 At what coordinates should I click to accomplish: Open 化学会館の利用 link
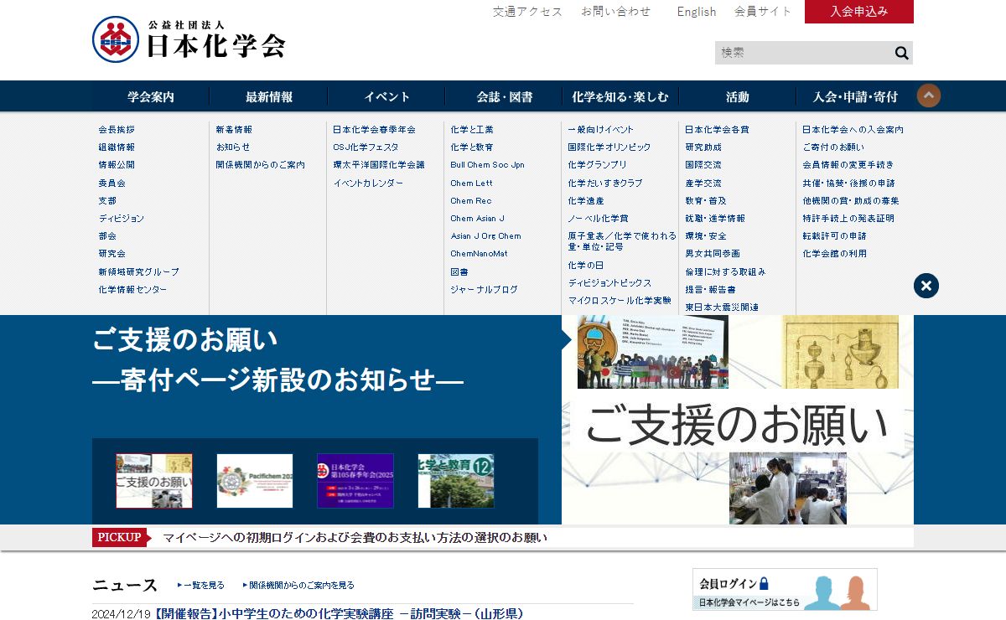[834, 254]
